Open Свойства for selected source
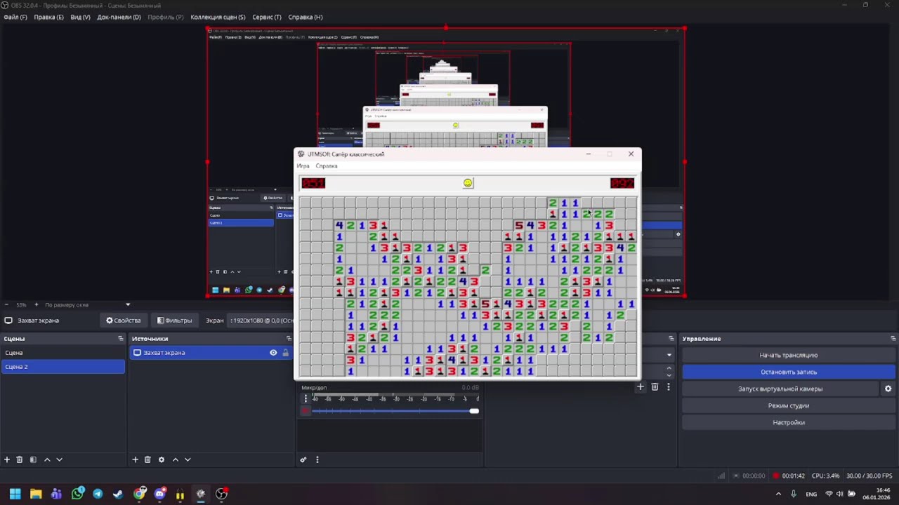 pos(124,321)
